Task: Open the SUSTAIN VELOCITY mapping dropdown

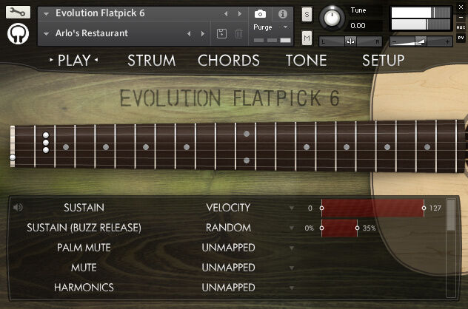Action: (x=292, y=208)
